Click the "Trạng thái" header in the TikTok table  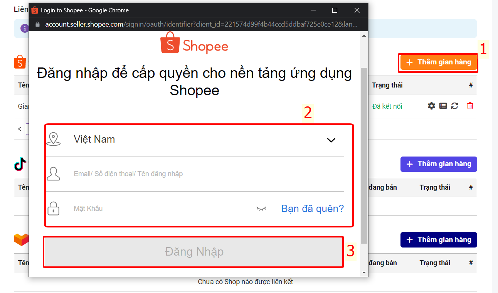(x=435, y=187)
